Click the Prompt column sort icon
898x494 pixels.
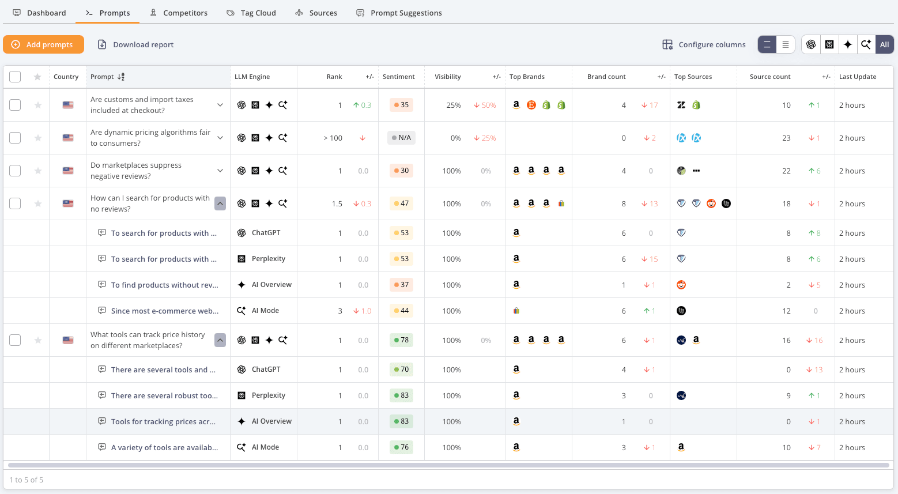[121, 77]
